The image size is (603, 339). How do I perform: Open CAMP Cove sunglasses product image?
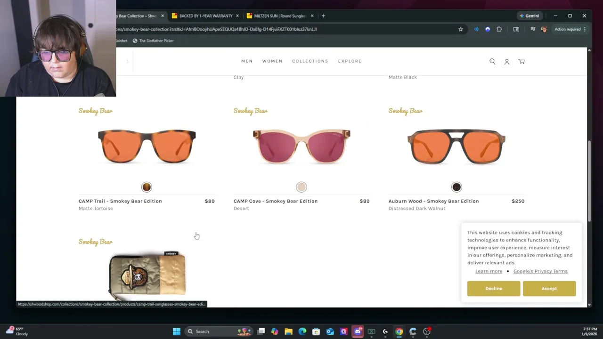click(x=301, y=146)
